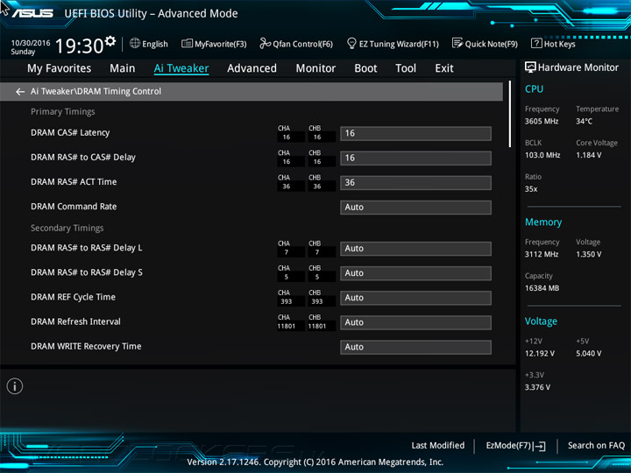Click the DRAM REF Cycle Time Auto field
This screenshot has height=473, width=631.
pos(415,298)
